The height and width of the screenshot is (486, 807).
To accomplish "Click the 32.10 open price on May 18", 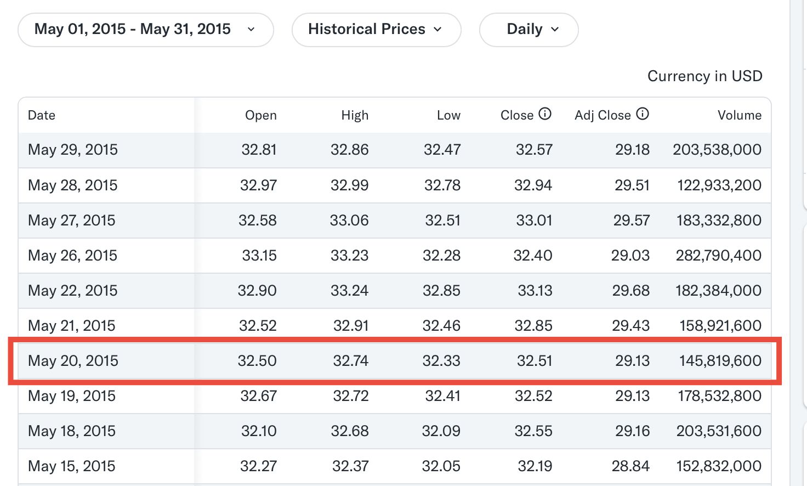I will (x=259, y=431).
